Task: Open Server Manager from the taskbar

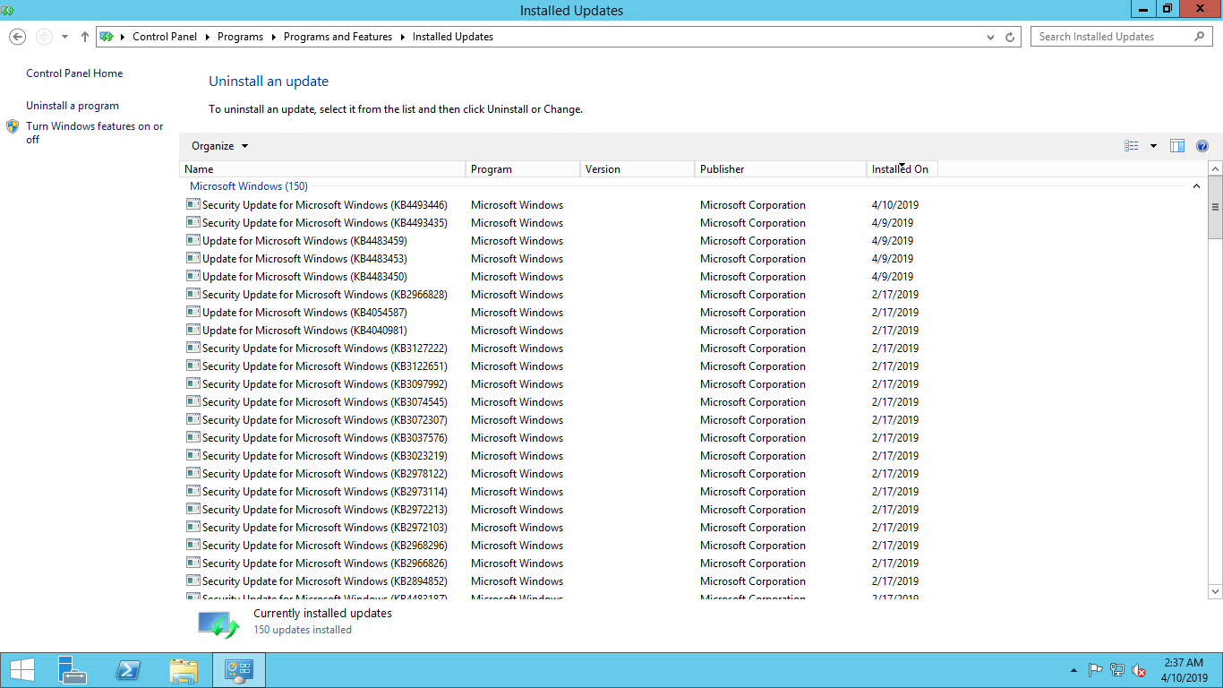Action: [x=73, y=670]
